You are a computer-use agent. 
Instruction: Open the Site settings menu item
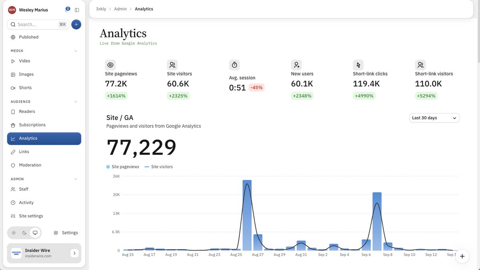pos(44,216)
